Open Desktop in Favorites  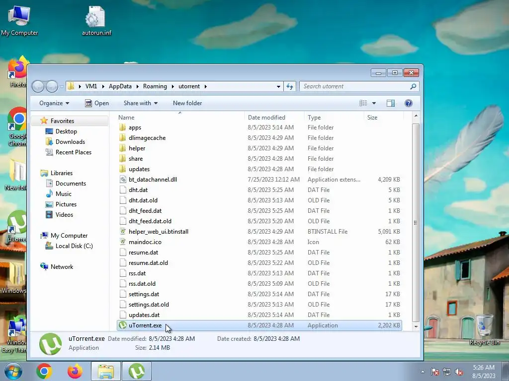tap(66, 131)
